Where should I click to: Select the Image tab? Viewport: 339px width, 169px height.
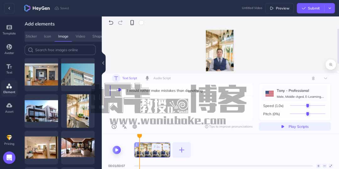click(63, 36)
